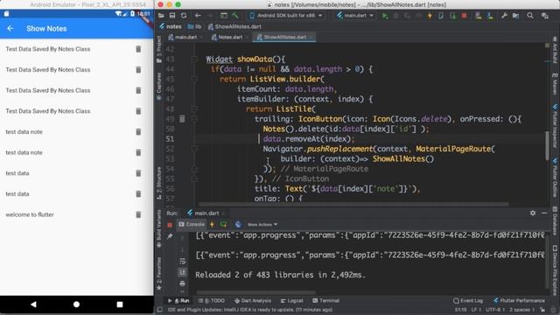The height and width of the screenshot is (315, 560).
Task: Click the 'lib' breadcrumb folder
Action: pos(194,26)
